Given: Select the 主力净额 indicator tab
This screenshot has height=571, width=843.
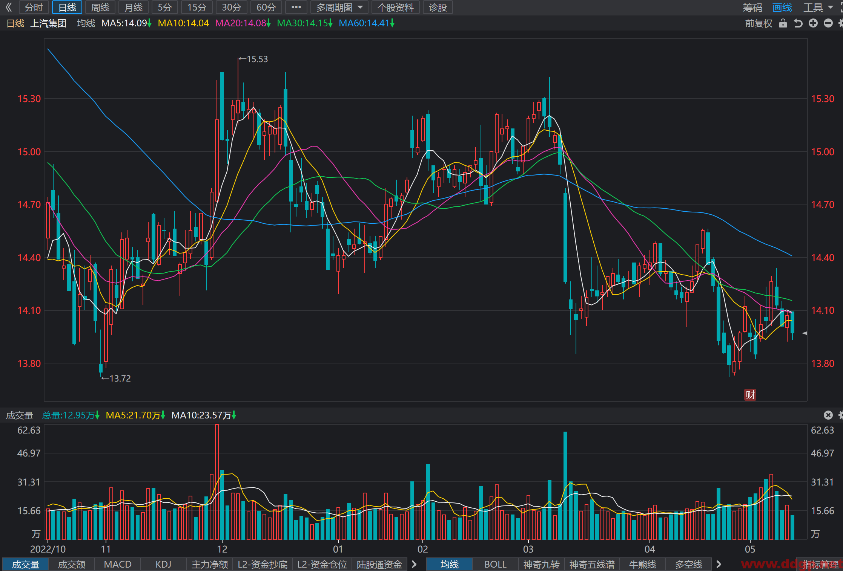Looking at the screenshot, I should [210, 564].
